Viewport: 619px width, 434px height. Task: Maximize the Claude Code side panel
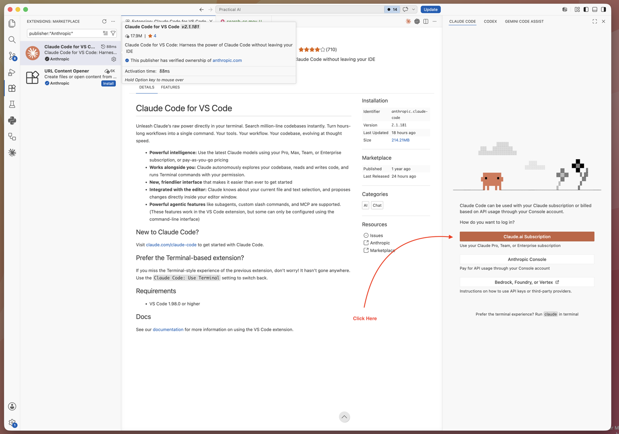(595, 21)
